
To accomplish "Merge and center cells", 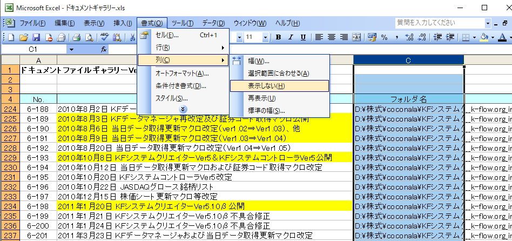I will [x=356, y=37].
